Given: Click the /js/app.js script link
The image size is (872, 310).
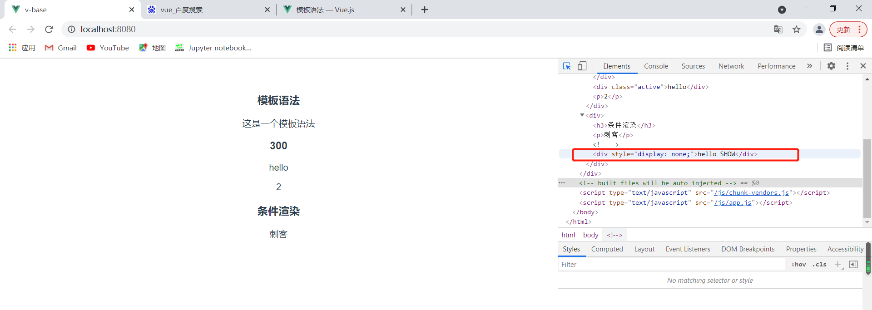Looking at the screenshot, I should (733, 203).
